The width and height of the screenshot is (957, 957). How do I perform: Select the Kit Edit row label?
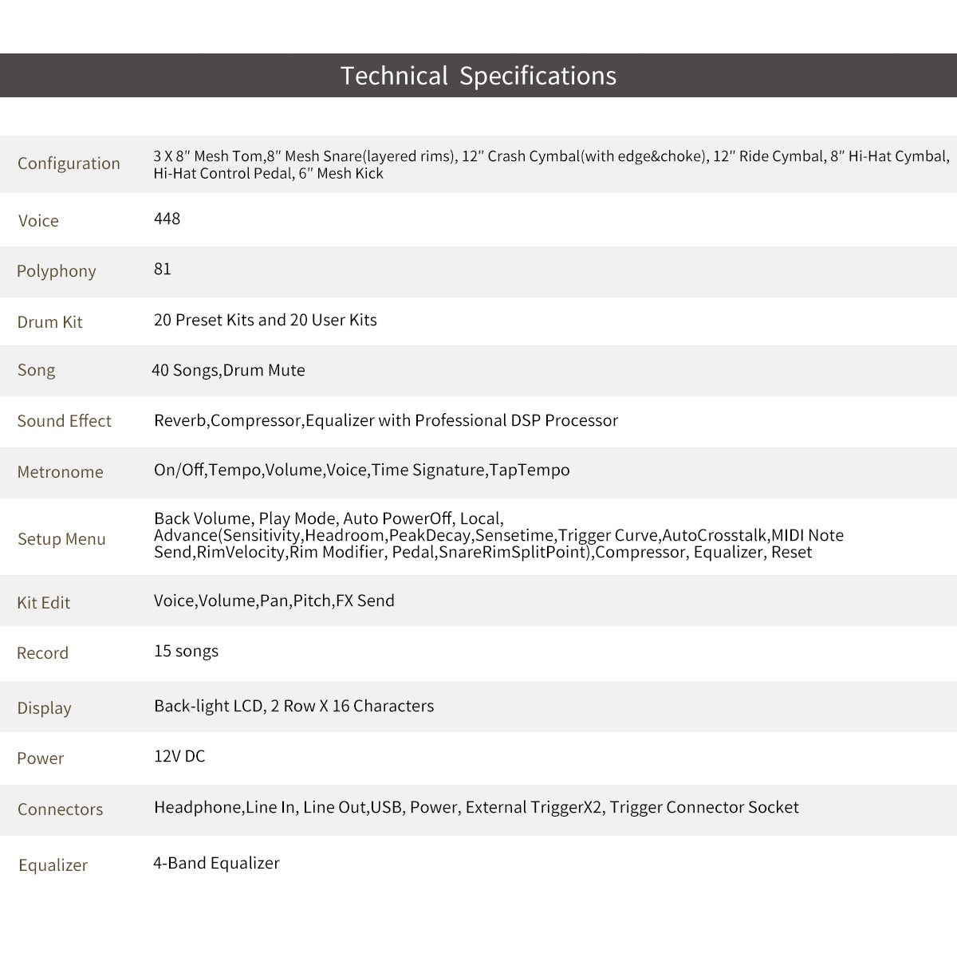pyautogui.click(x=43, y=603)
